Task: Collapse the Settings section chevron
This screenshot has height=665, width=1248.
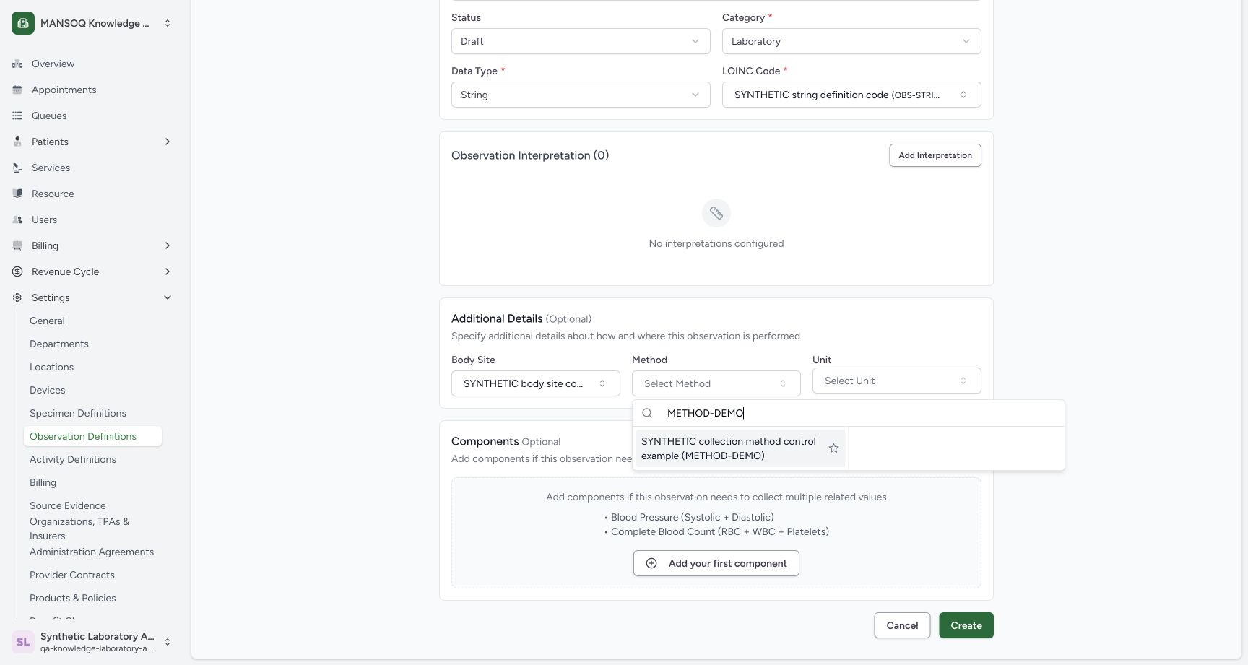Action: click(168, 297)
